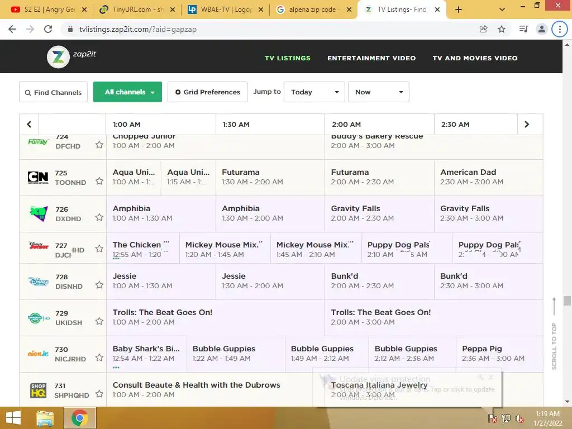Screen dimensions: 572x429
Task: Open the Universal Kids channel logo
Action: [x=39, y=318]
